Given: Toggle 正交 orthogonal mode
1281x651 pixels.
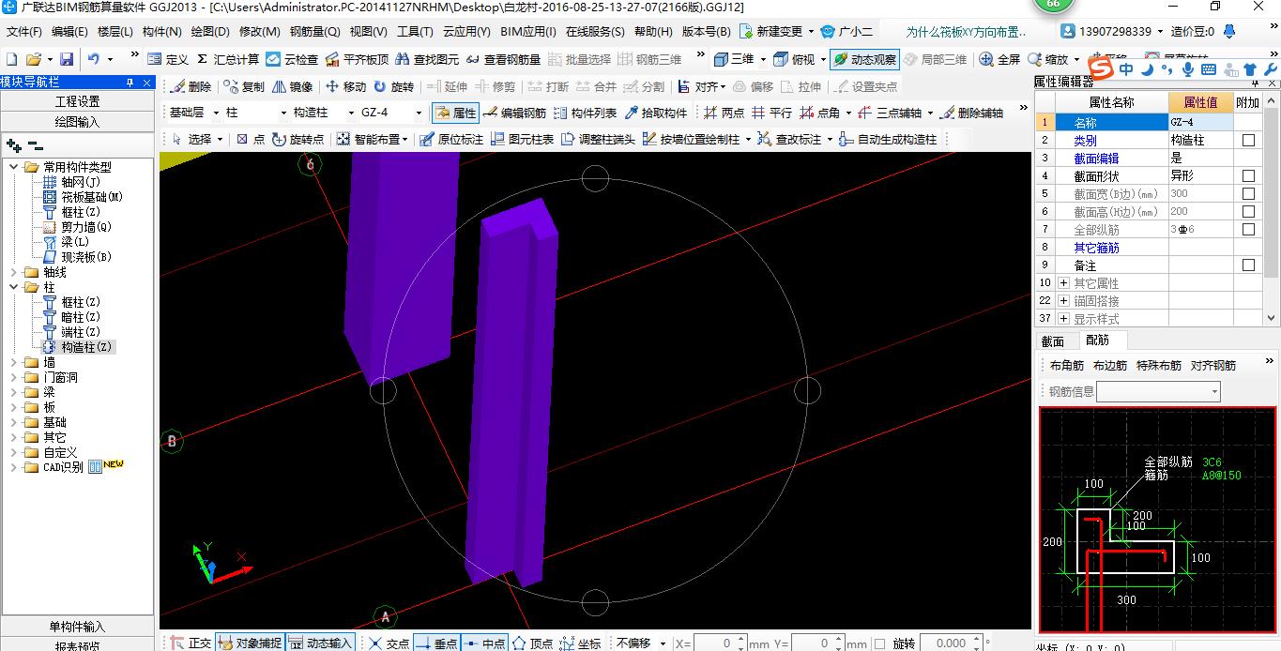Looking at the screenshot, I should point(191,643).
